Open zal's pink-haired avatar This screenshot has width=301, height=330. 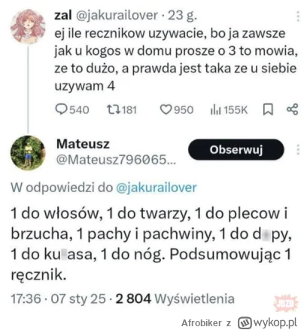(28, 26)
